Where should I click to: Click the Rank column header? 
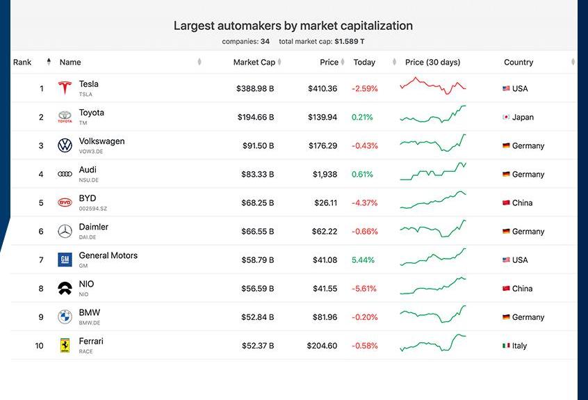click(22, 62)
